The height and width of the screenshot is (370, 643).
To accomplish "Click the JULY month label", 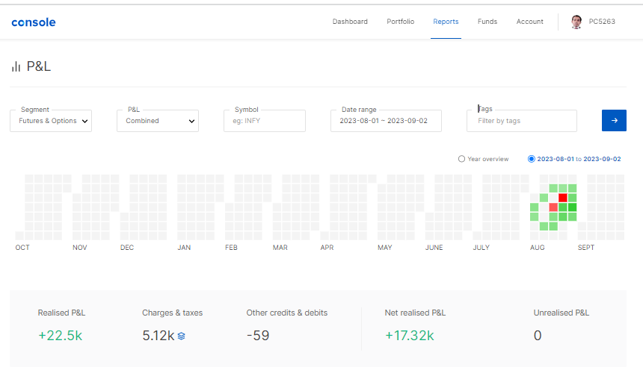I will tap(481, 247).
